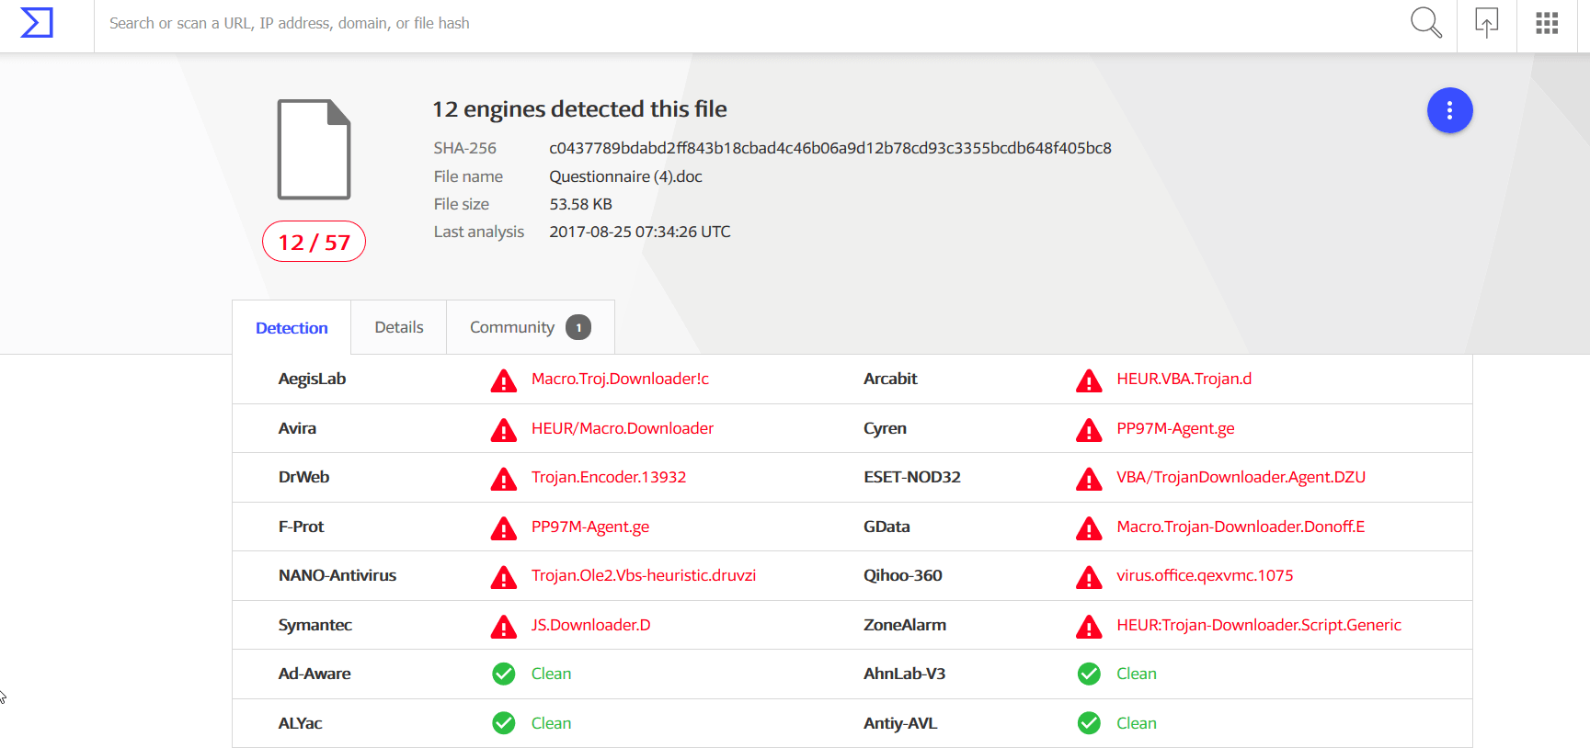1590x748 pixels.
Task: Click the large file document icon
Action: [x=314, y=149]
